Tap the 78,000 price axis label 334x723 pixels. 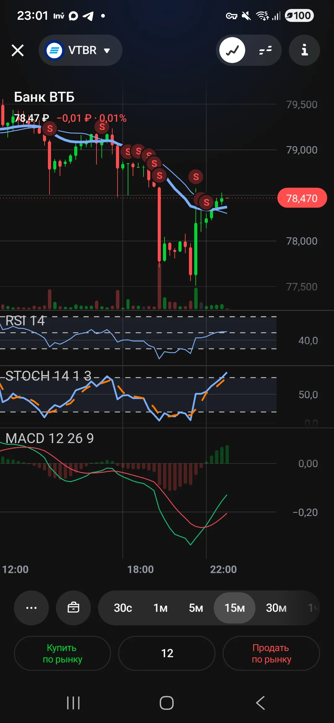[x=302, y=241]
